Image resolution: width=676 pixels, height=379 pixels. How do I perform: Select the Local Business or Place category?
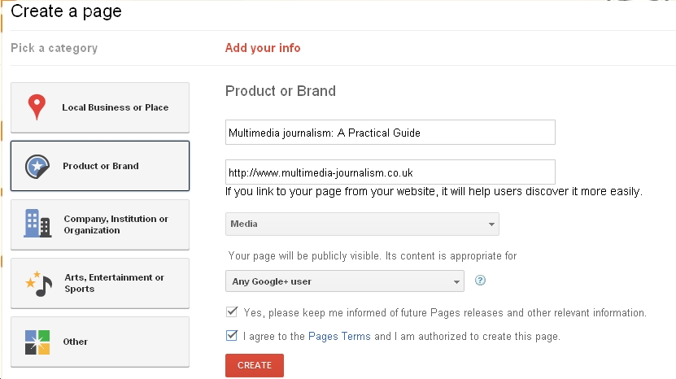pos(115,107)
